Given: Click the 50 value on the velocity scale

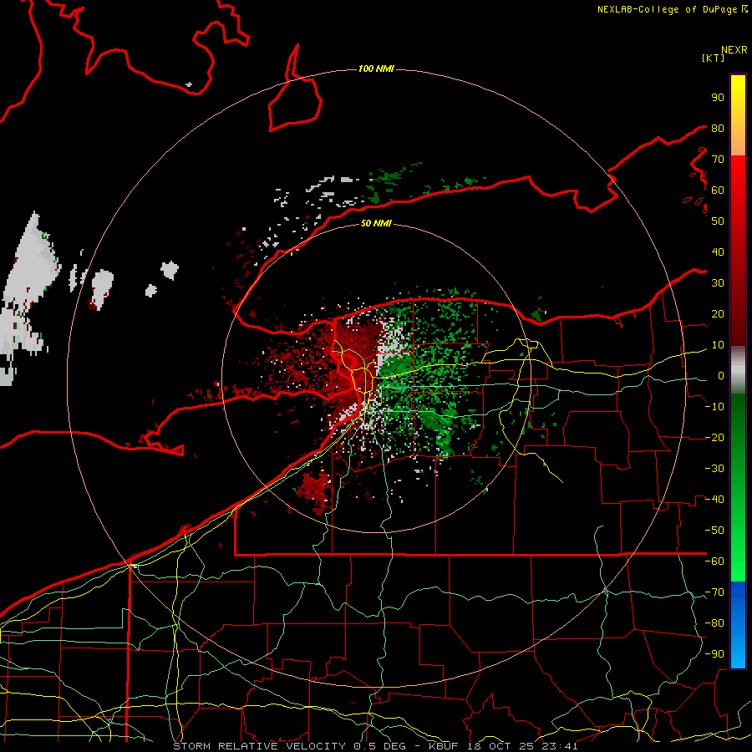Looking at the screenshot, I should [718, 221].
